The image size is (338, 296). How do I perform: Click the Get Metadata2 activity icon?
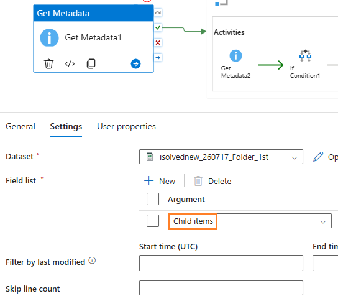coord(235,56)
